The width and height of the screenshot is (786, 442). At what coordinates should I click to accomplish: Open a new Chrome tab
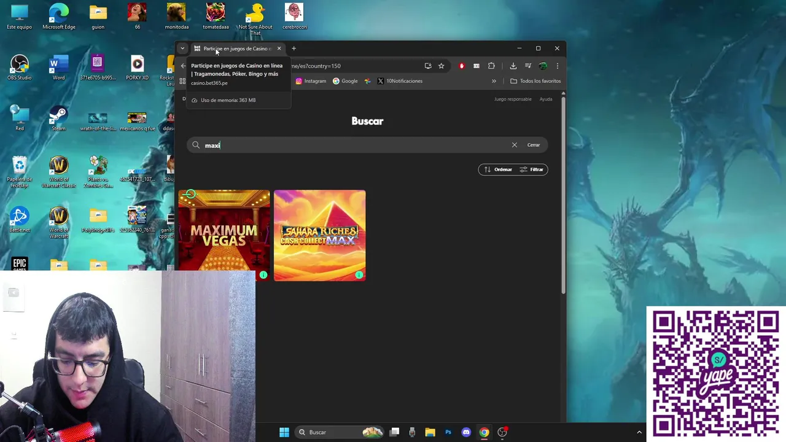click(294, 48)
